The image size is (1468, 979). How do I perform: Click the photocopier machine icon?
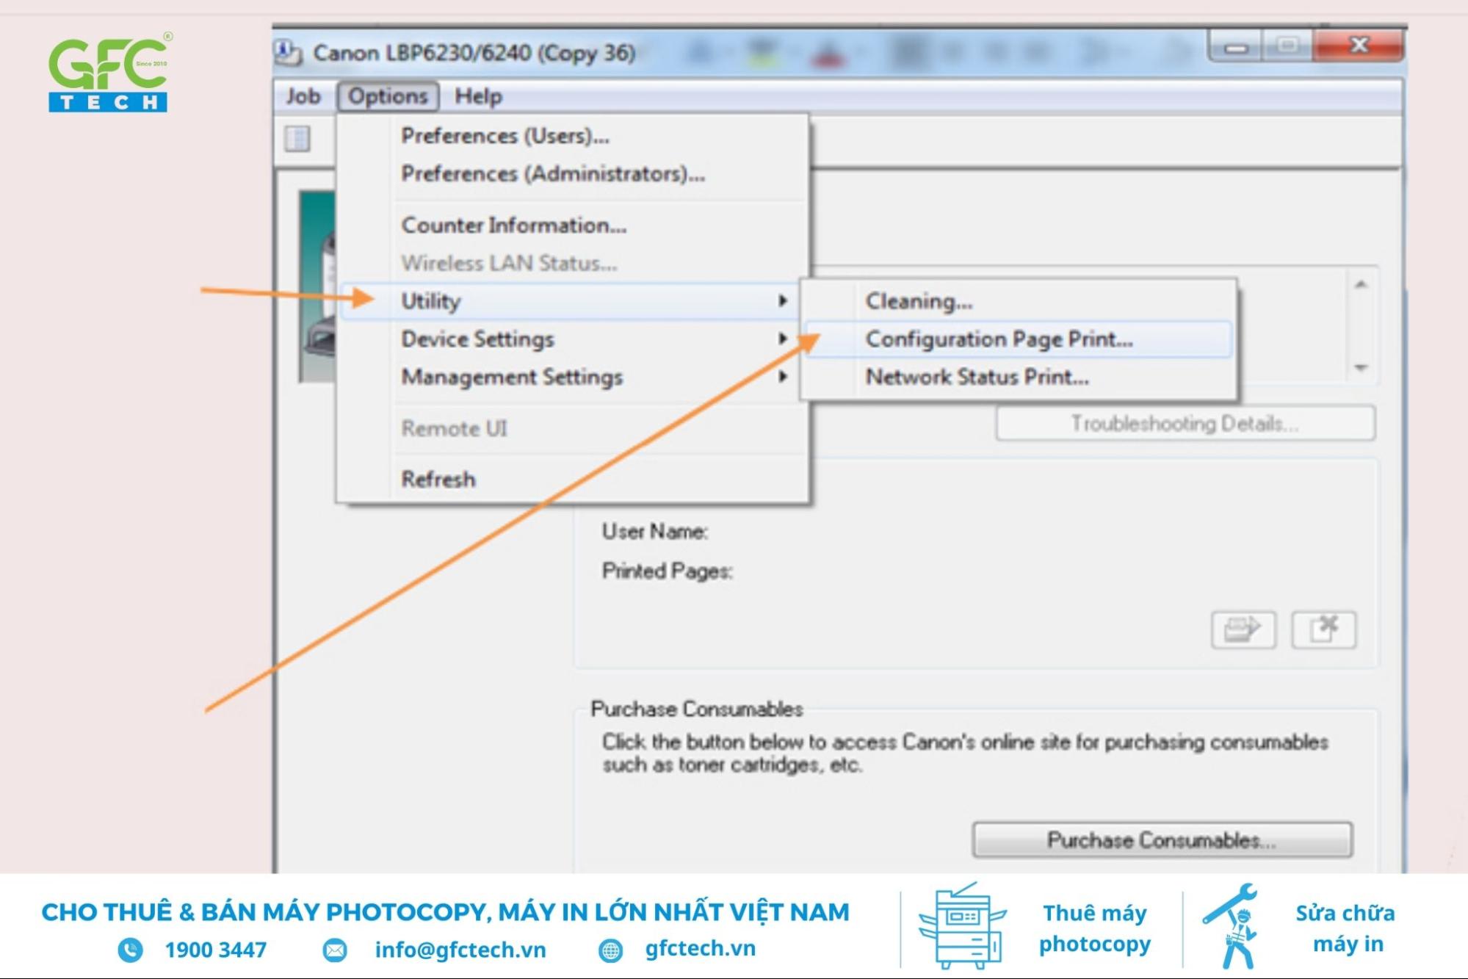[x=961, y=927]
